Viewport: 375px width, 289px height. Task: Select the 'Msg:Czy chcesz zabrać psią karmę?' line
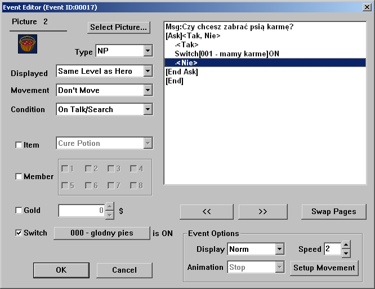265,26
